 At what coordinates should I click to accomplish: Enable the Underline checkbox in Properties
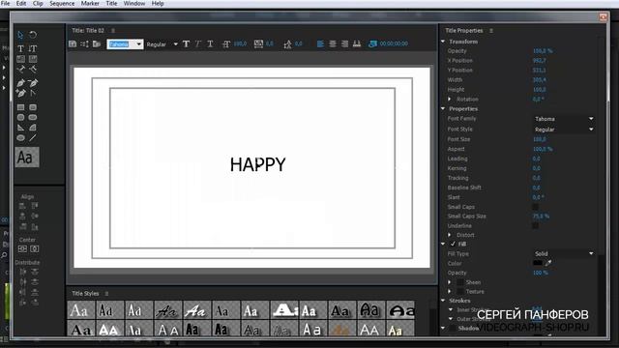point(535,225)
